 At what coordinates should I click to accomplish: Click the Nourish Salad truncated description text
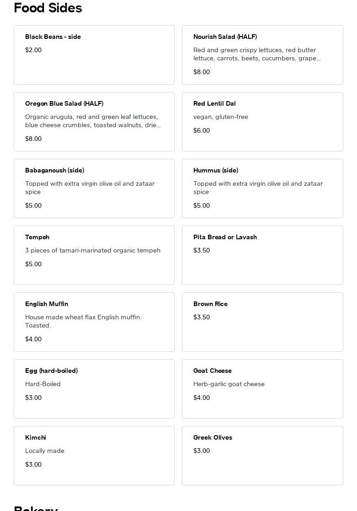pos(257,54)
